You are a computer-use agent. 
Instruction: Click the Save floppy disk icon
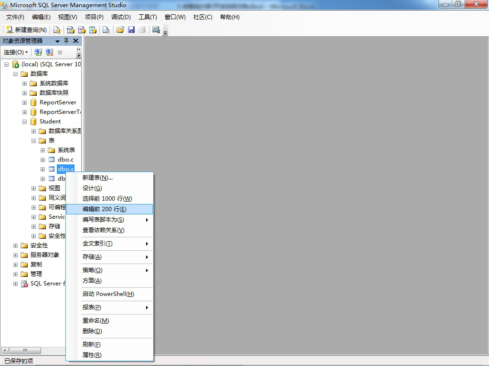(131, 30)
